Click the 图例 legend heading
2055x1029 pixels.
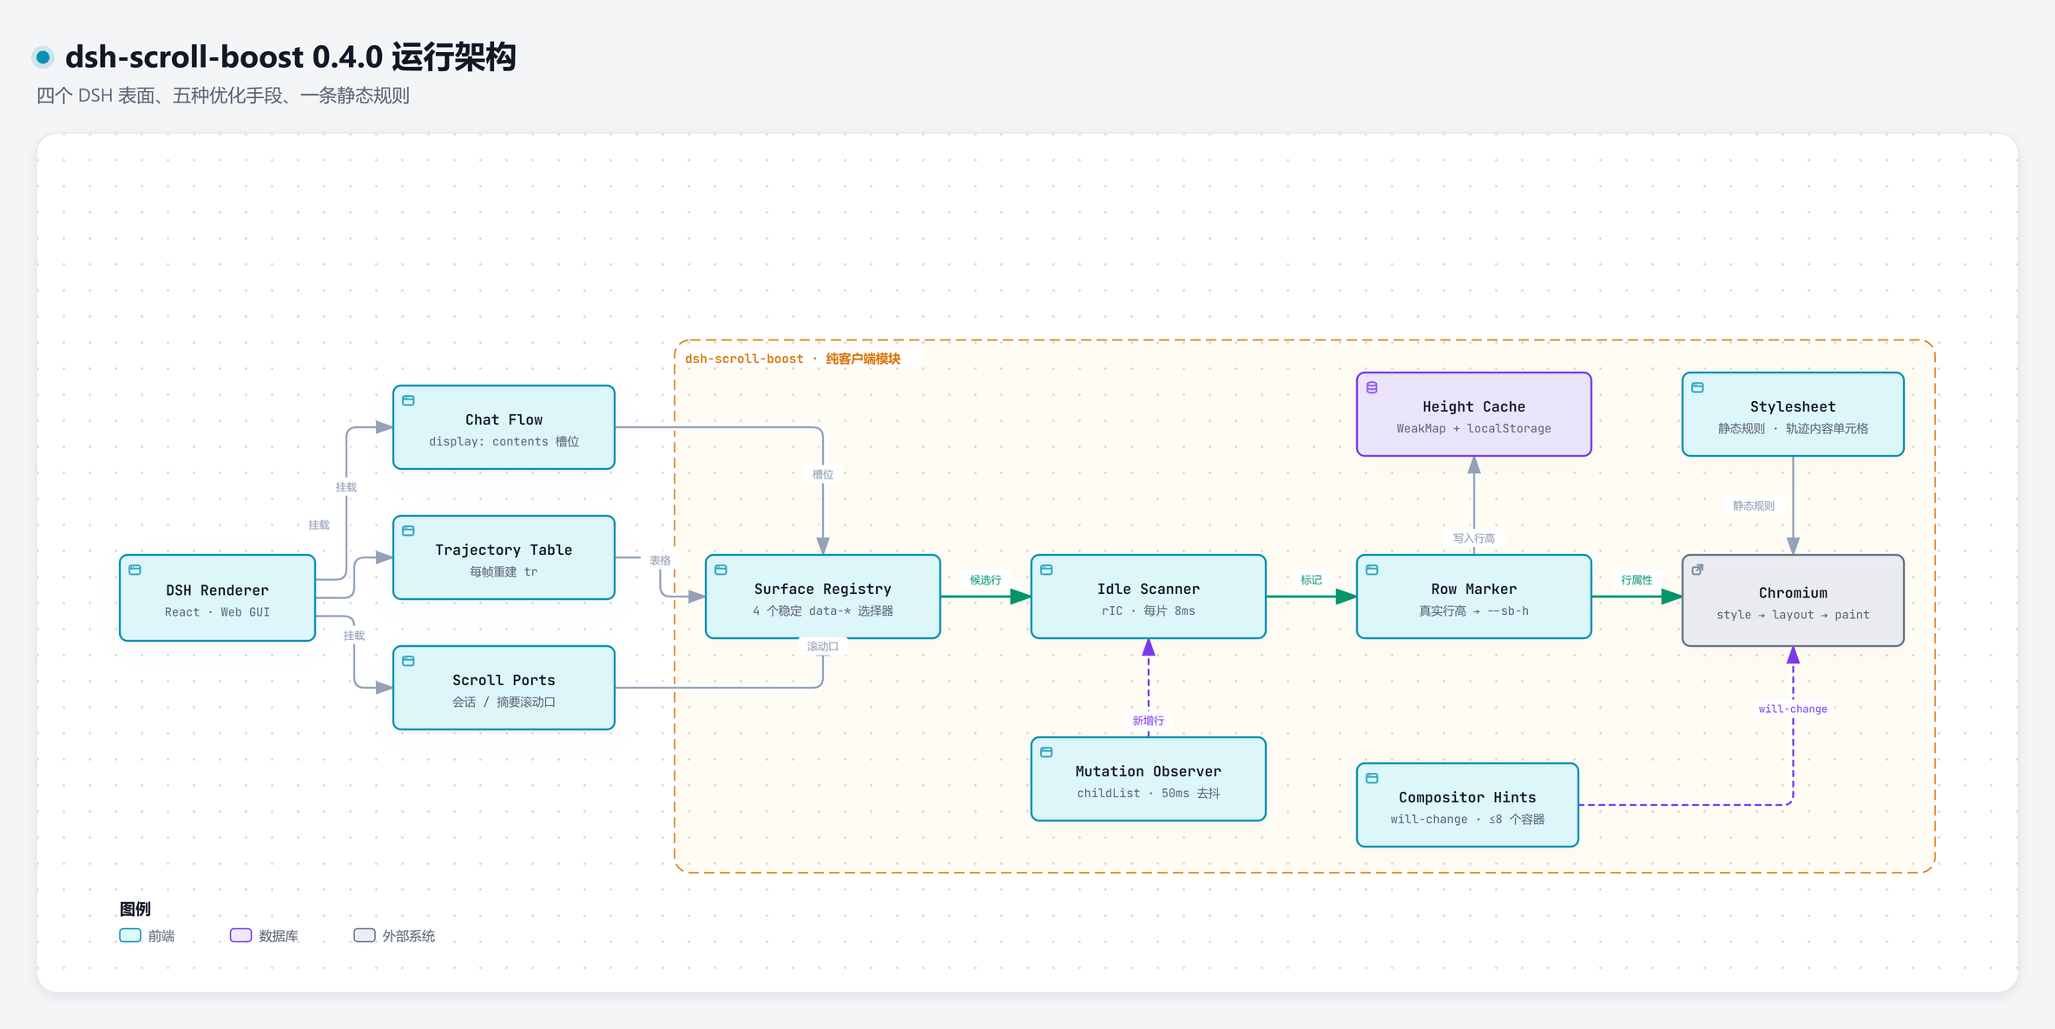pos(135,909)
